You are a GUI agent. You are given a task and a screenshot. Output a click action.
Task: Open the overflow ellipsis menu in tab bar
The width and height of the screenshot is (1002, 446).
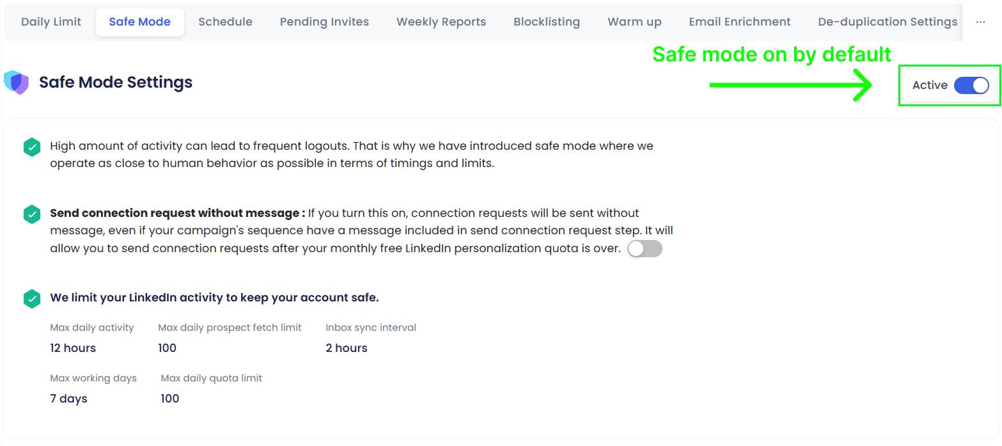click(980, 21)
